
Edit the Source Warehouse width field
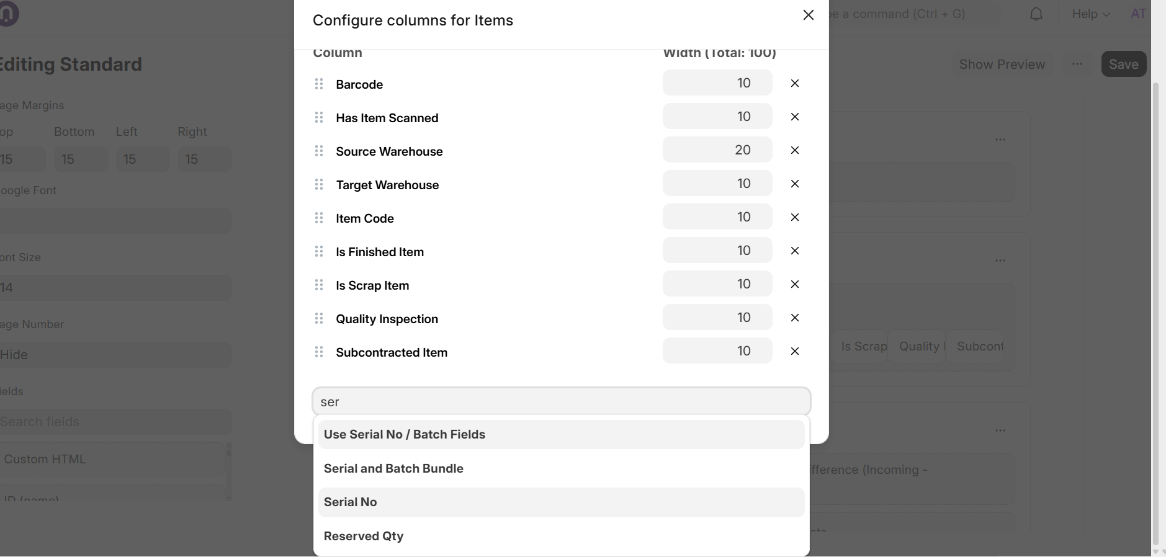[x=717, y=150]
